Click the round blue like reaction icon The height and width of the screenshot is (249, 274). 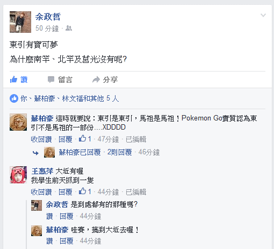[14, 98]
